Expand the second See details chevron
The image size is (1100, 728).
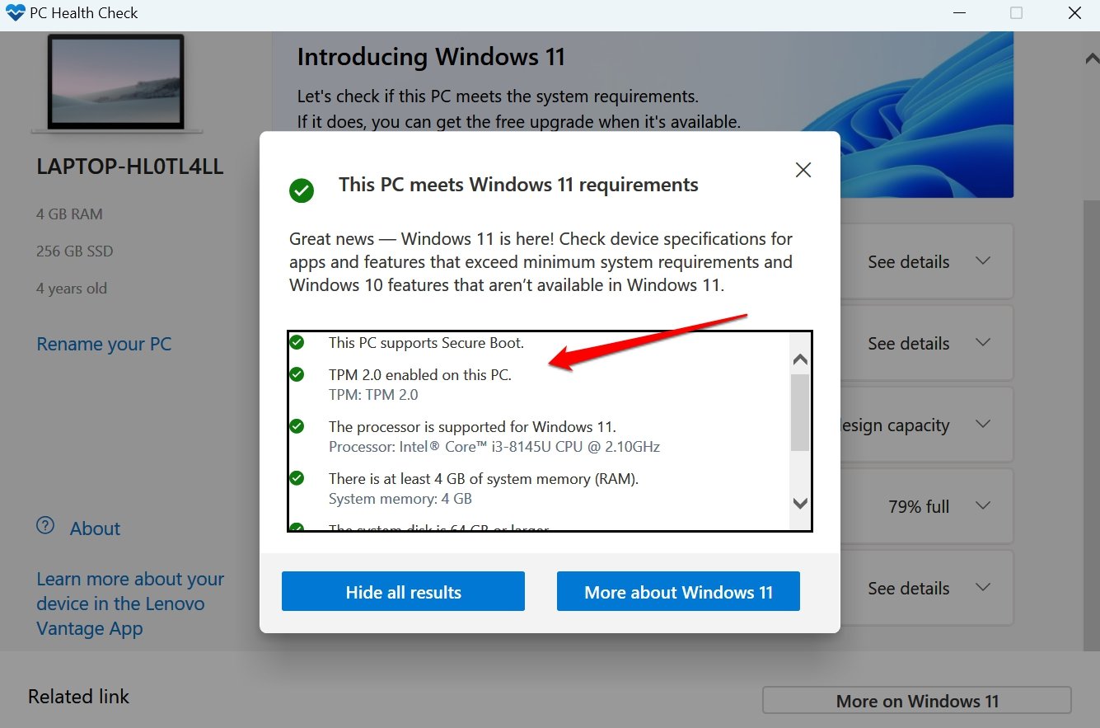(x=982, y=342)
